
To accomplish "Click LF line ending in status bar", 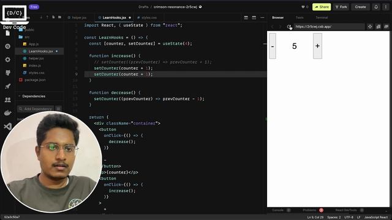I will coord(358,218).
